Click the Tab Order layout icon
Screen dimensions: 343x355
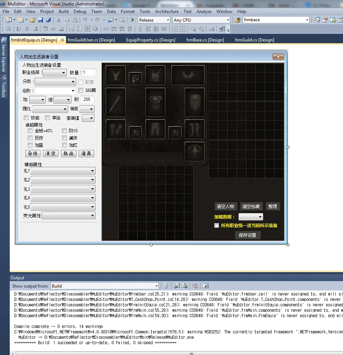point(222,29)
